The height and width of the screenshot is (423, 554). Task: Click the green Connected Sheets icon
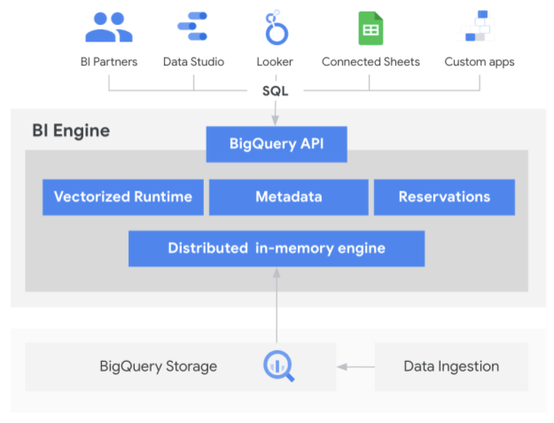click(x=371, y=28)
